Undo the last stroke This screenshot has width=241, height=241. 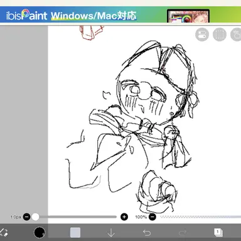coord(147,233)
